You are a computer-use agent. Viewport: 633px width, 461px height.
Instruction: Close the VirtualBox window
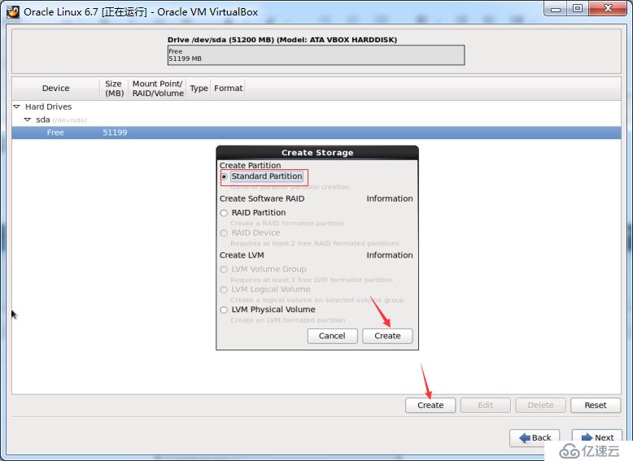[x=608, y=8]
